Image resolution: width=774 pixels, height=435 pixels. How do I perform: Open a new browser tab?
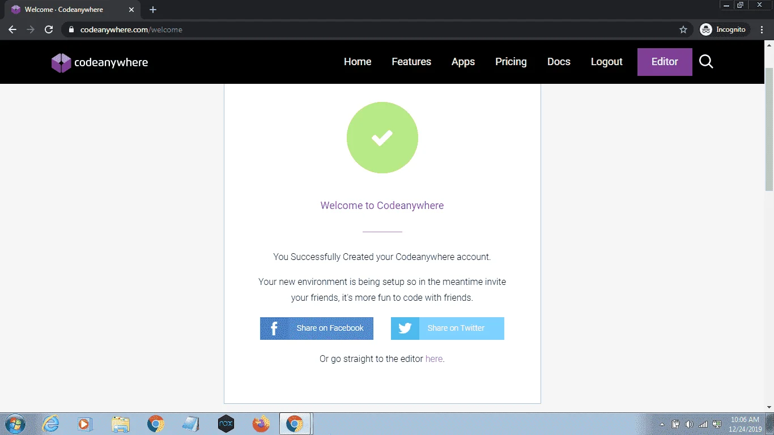click(153, 10)
